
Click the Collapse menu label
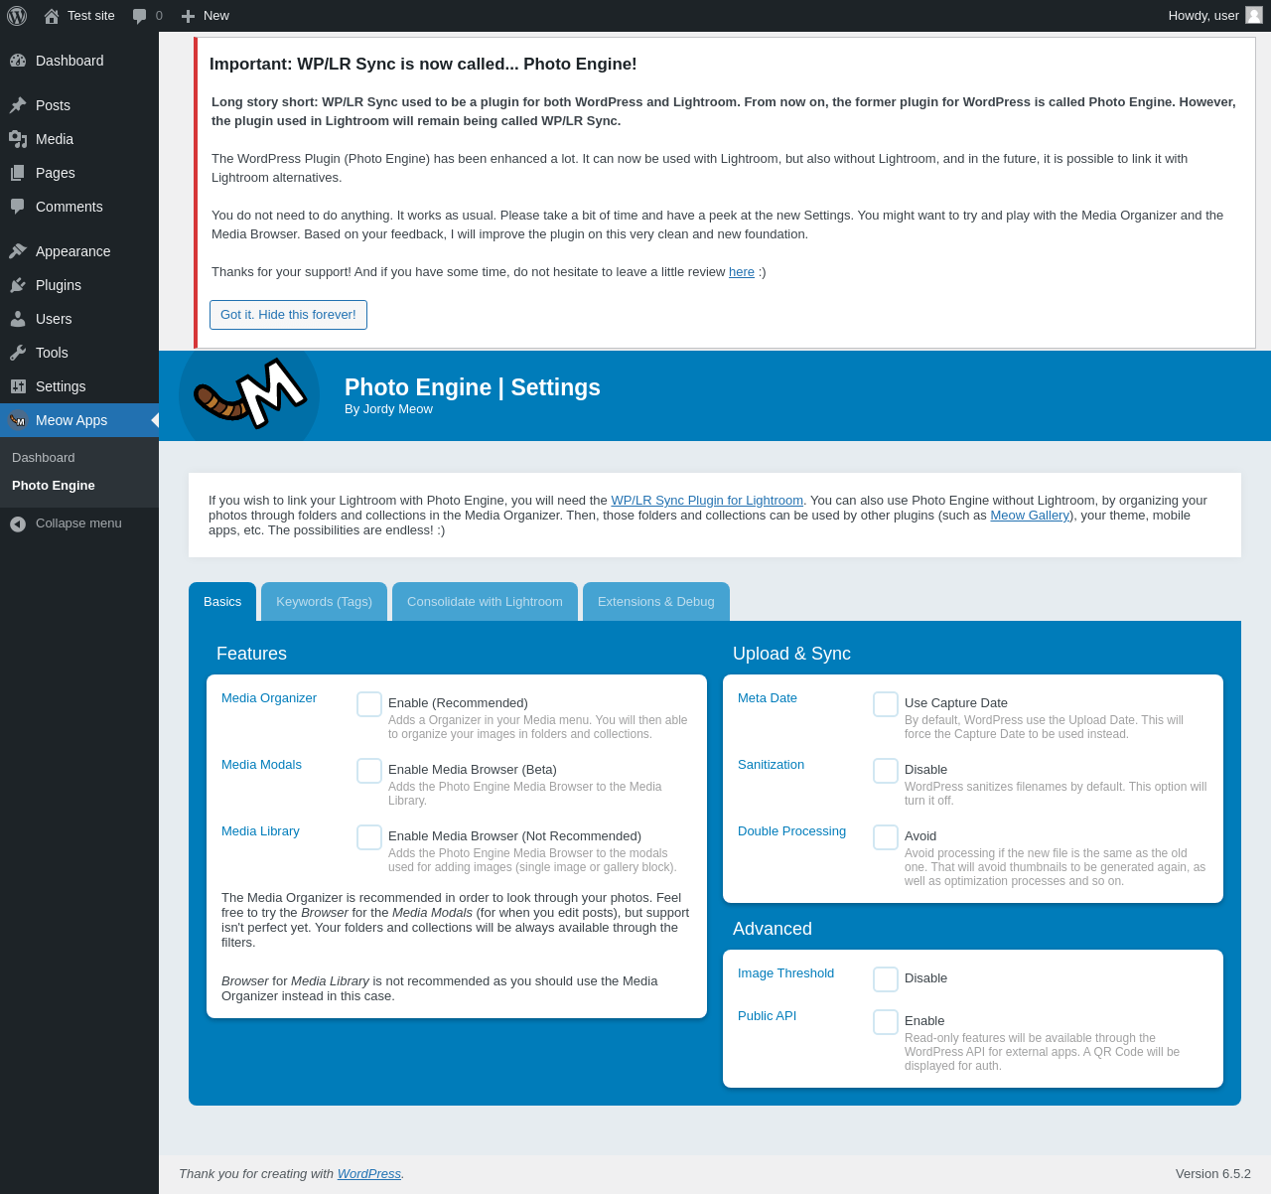[78, 523]
